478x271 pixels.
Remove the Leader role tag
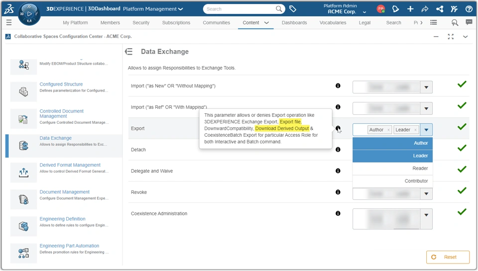coord(415,130)
